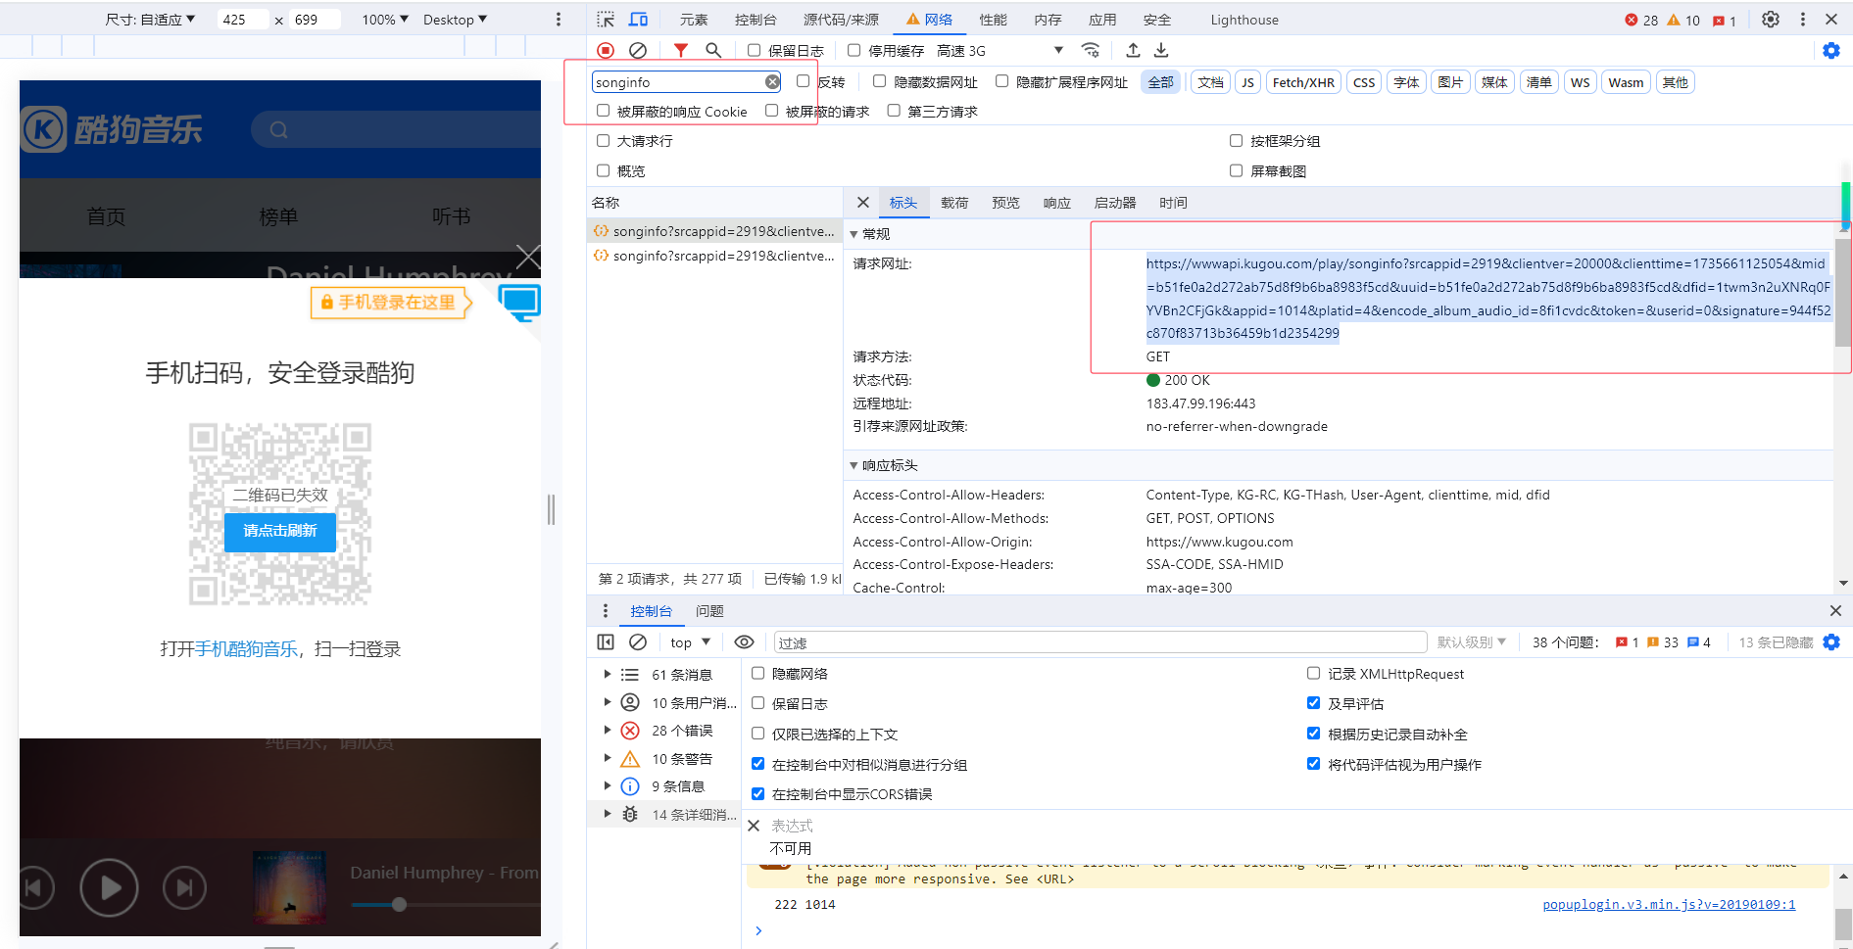Open zoom 100% dropdown
1853x949 pixels.
pos(385,20)
